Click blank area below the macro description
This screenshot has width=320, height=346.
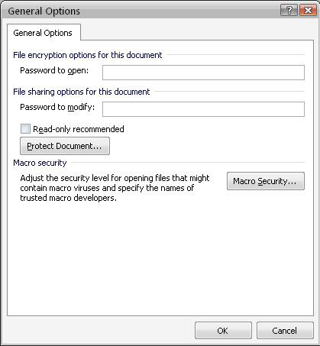(x=160, y=257)
